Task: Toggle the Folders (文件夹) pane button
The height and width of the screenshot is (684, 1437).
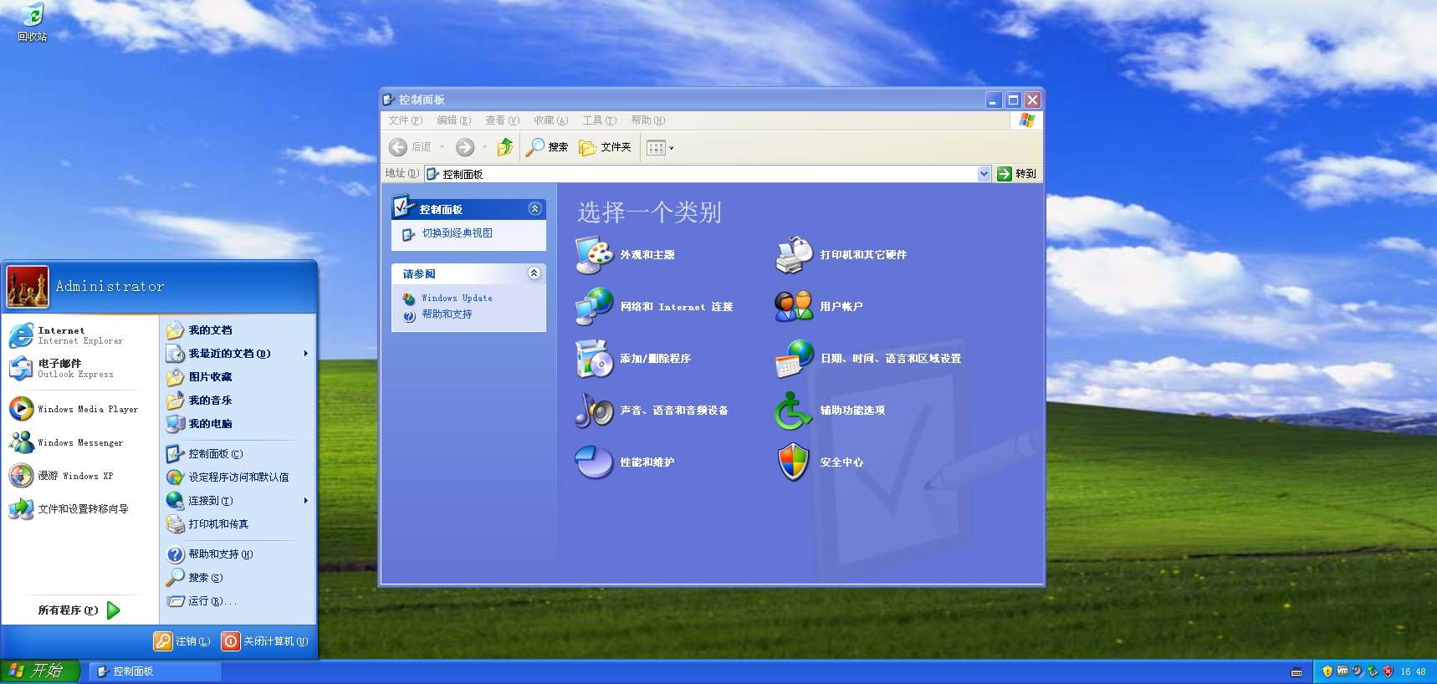Action: click(x=605, y=147)
